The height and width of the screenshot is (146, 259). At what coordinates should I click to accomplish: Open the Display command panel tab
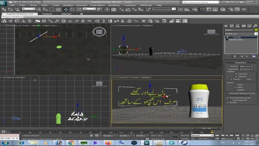249,26
